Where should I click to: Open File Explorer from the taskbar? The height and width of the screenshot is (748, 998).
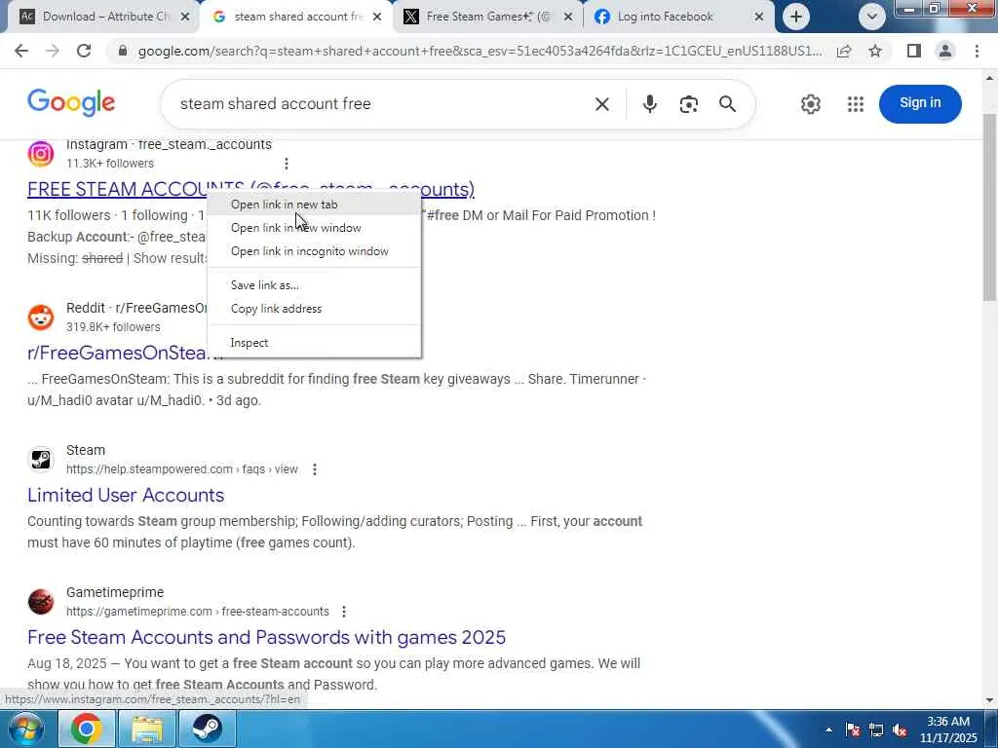pos(147,729)
